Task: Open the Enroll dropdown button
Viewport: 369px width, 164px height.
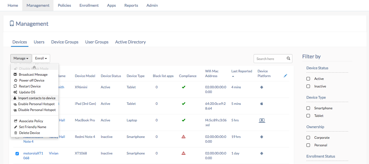Action: coord(41,58)
